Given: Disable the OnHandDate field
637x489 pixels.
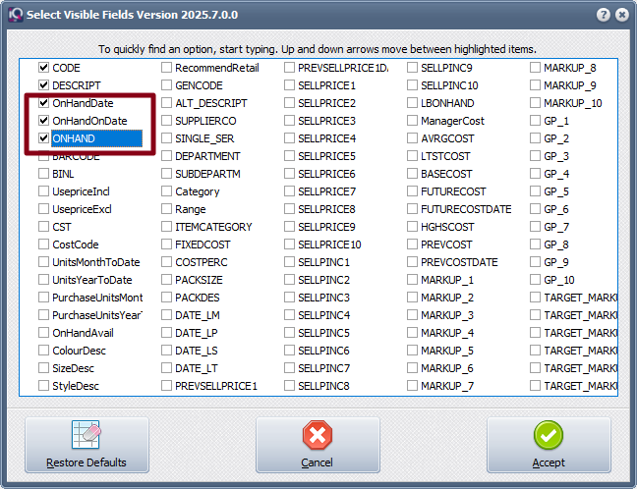Looking at the screenshot, I should point(43,103).
